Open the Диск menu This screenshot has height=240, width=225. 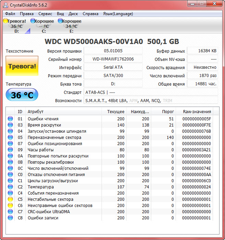[x=73, y=14]
